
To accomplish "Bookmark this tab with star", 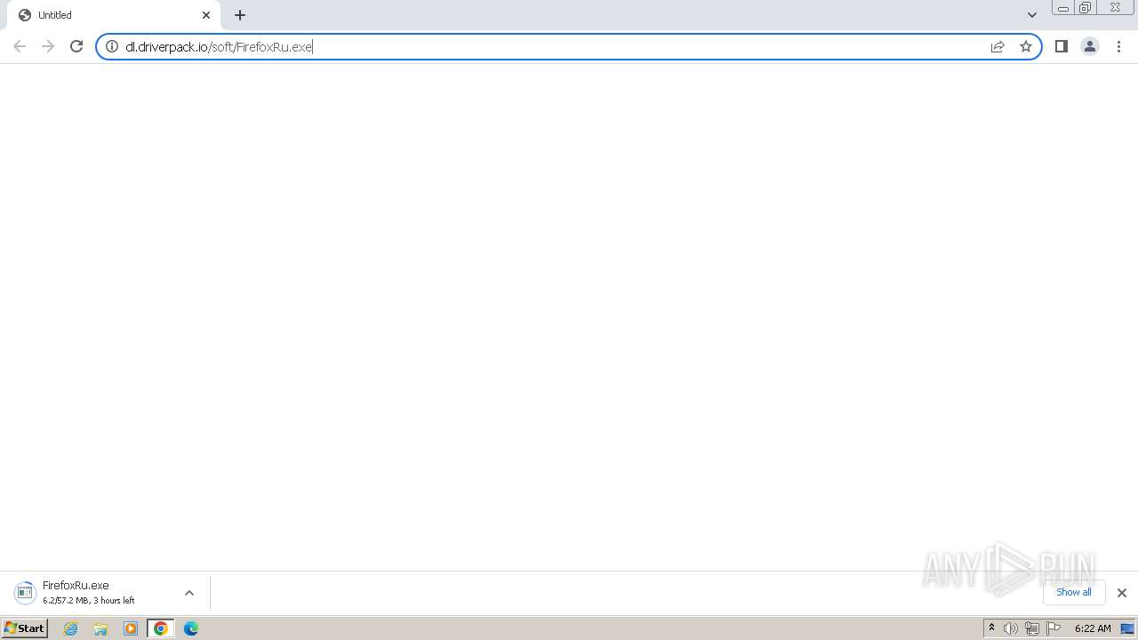I will (x=1026, y=46).
